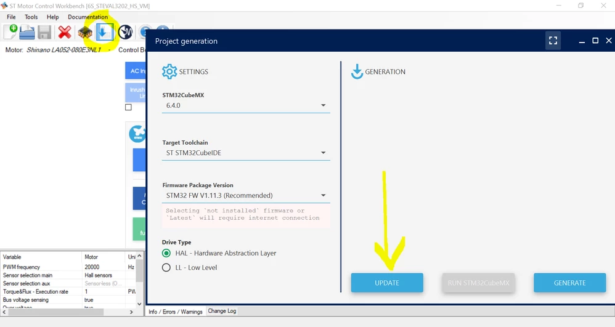Click horizontal scrollbar left arrow in variables table
The width and height of the screenshot is (615, 327).
(4, 312)
